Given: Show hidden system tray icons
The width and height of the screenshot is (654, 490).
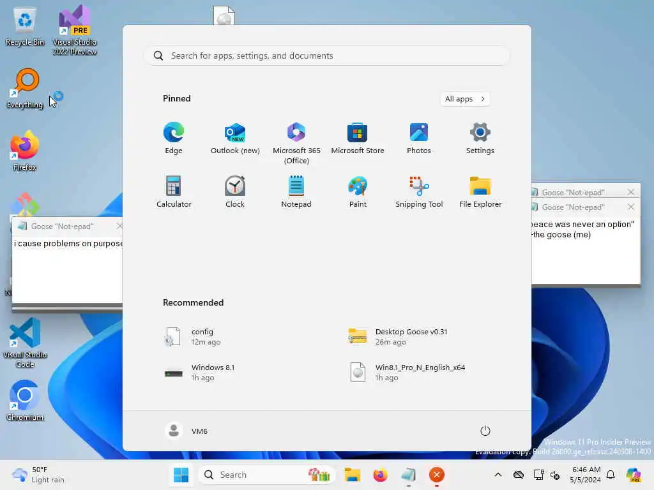Looking at the screenshot, I should (498, 475).
